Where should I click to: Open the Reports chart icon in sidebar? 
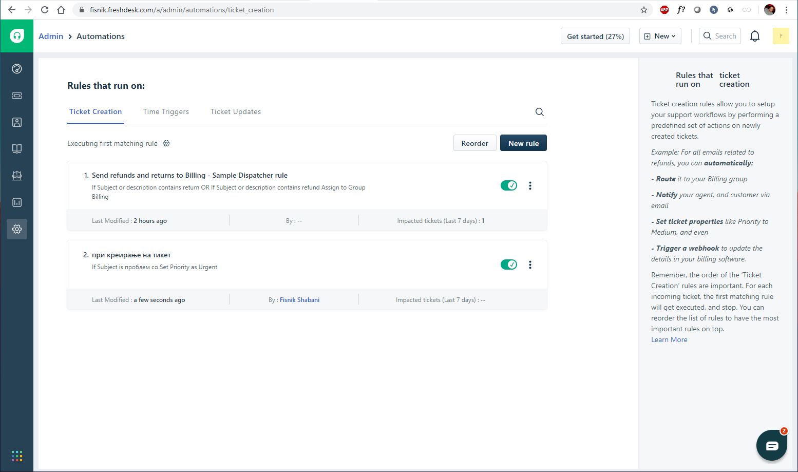pos(17,202)
